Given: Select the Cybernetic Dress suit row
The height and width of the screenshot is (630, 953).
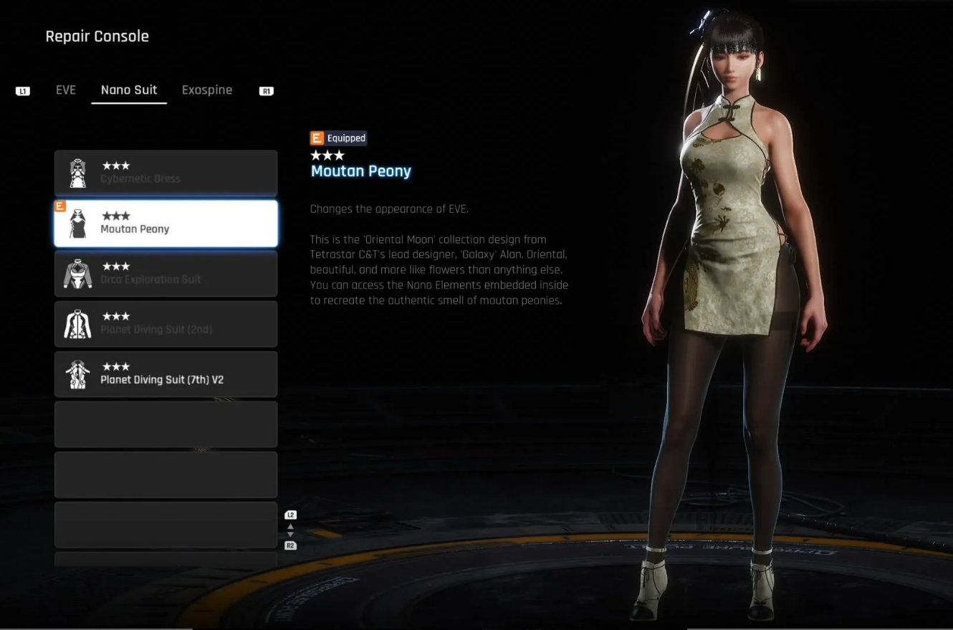Looking at the screenshot, I should [166, 173].
